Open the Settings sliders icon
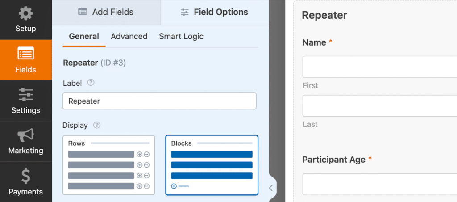Viewport: 457px width, 202px height. coord(26,95)
